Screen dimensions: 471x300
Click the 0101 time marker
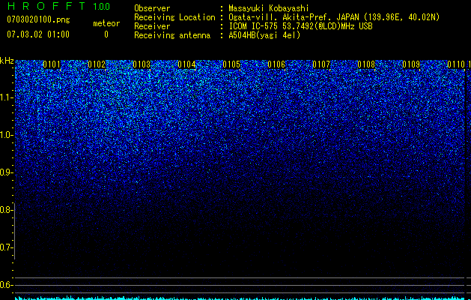tap(52, 64)
